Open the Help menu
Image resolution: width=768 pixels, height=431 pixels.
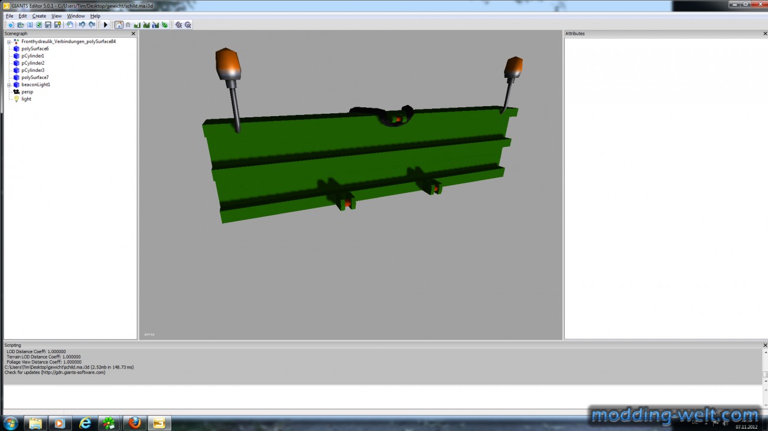click(x=95, y=16)
